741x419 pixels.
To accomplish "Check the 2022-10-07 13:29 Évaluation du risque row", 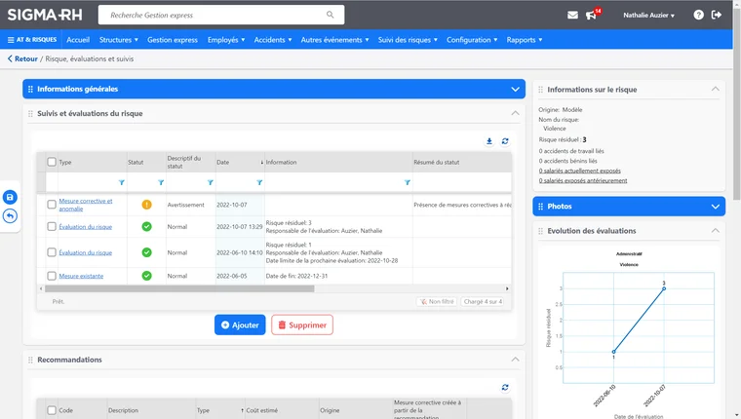I will click(x=52, y=227).
